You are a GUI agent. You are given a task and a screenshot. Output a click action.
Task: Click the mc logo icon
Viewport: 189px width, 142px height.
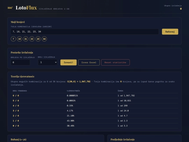point(10,8)
